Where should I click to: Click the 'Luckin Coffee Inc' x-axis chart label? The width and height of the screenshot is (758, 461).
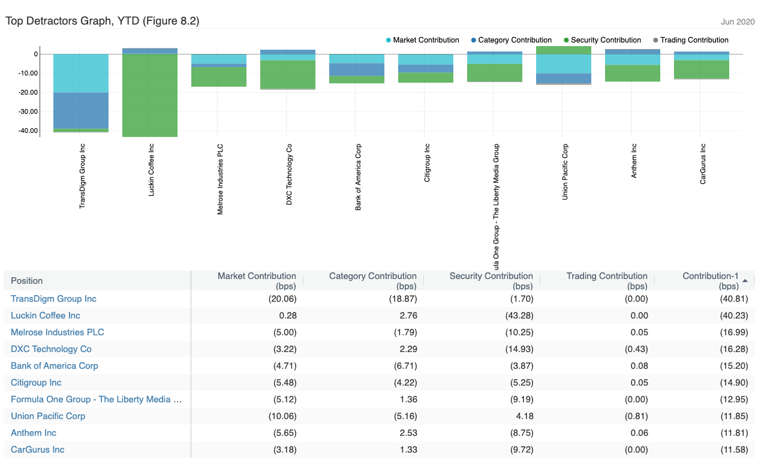click(x=152, y=171)
